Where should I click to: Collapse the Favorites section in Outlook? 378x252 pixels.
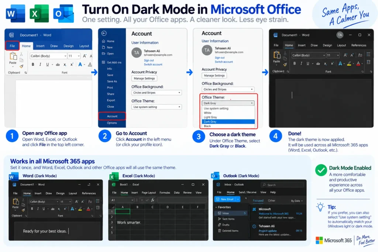point(216,207)
